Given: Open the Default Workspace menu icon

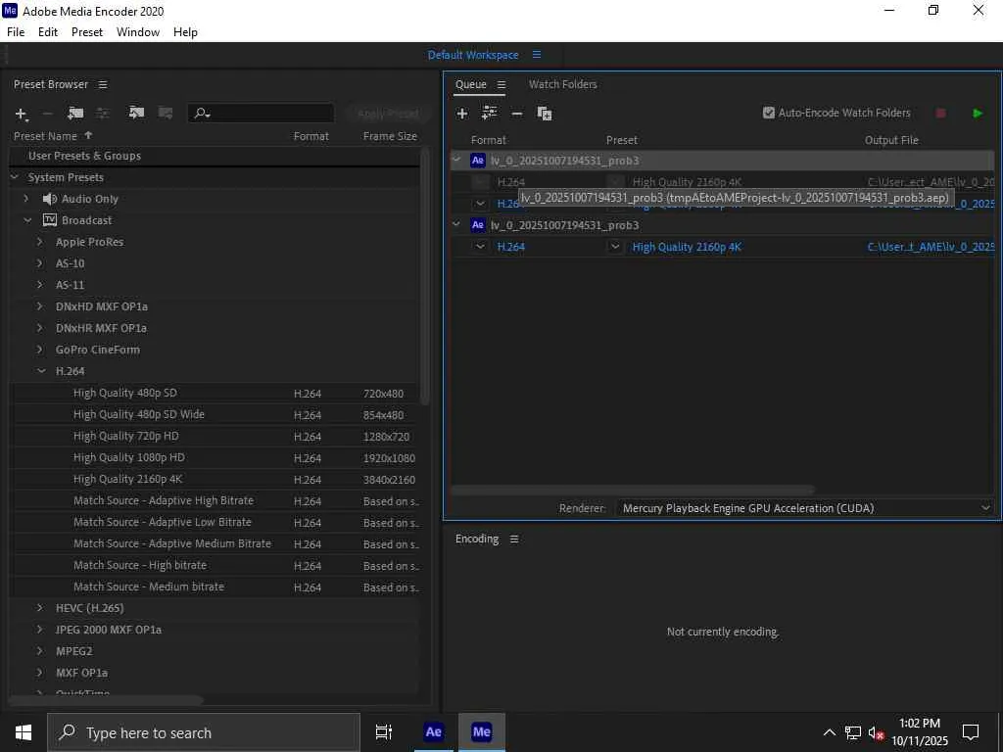Looking at the screenshot, I should coord(537,55).
